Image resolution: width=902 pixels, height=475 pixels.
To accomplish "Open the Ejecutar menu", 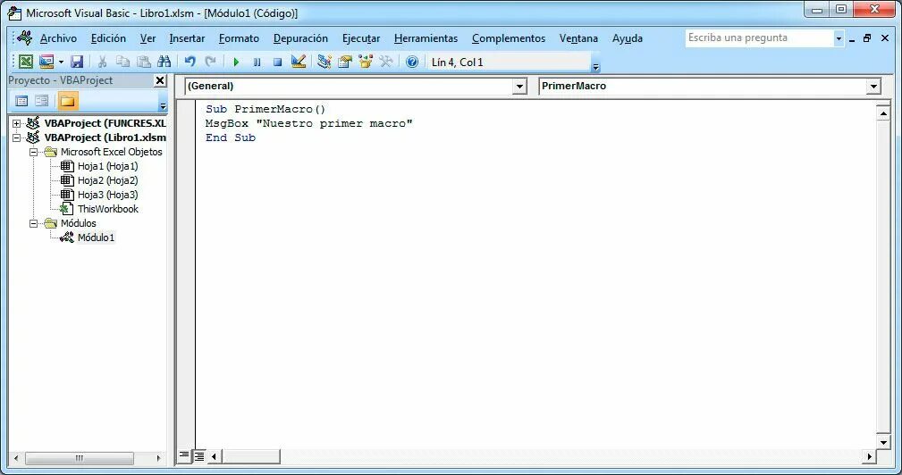I will [361, 38].
